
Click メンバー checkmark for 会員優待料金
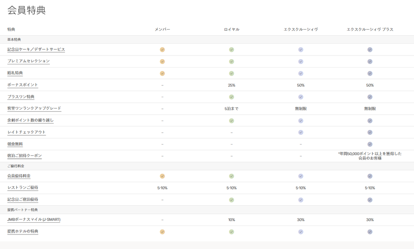click(163, 176)
